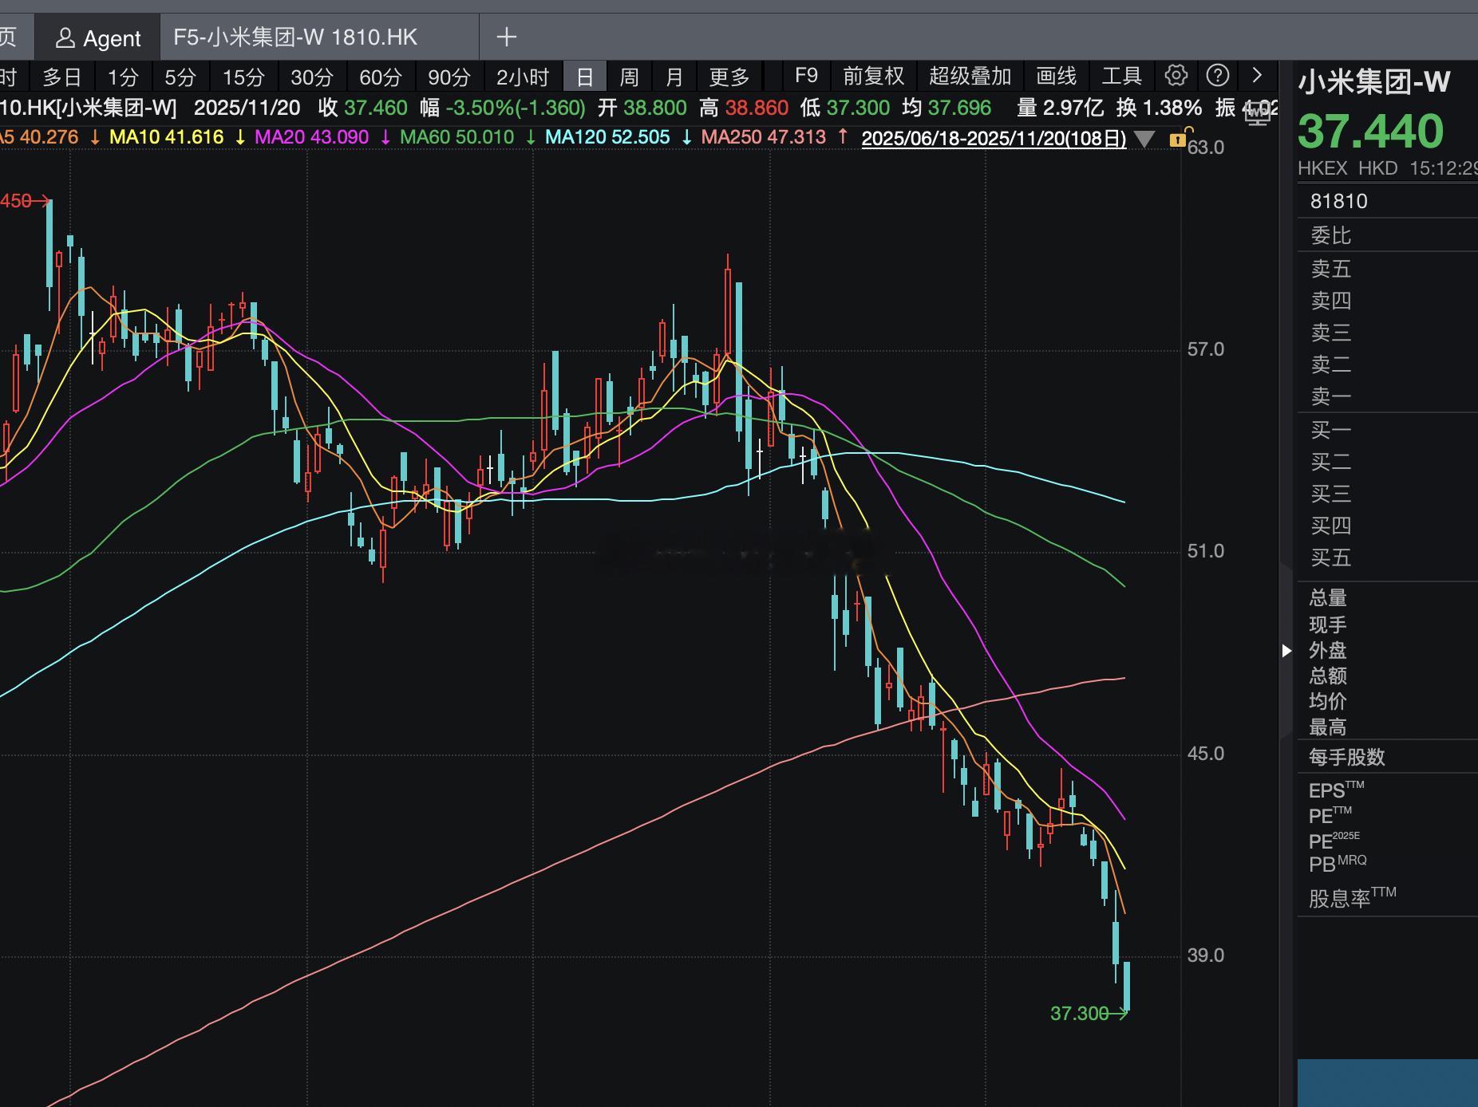Expand the 更多 periods menu
1478x1107 pixels.
(729, 77)
